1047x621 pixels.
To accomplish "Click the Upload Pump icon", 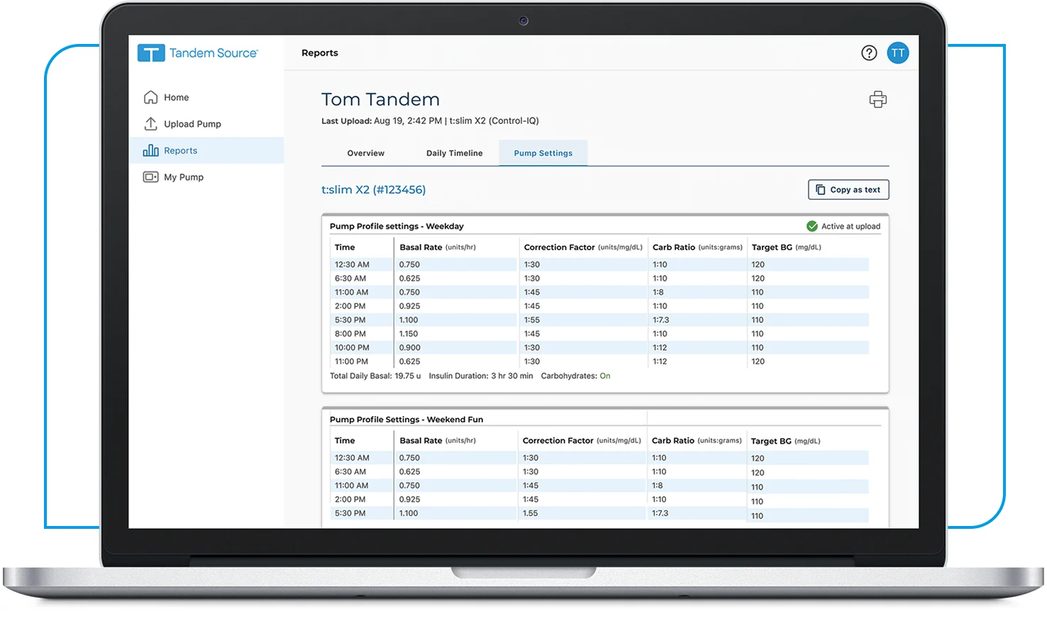I will point(150,123).
